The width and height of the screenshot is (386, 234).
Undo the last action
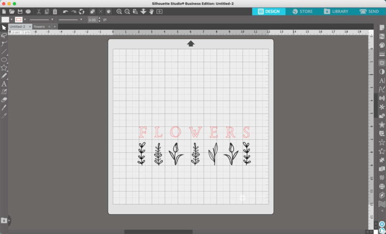[x=66, y=12]
